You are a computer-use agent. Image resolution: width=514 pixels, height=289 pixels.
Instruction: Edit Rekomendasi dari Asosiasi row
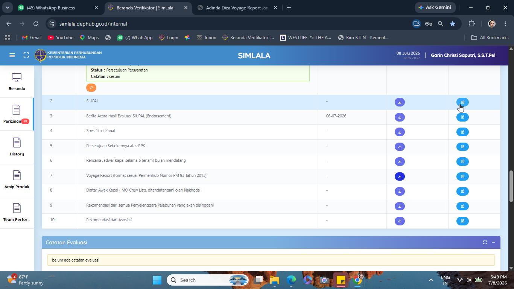(462, 221)
